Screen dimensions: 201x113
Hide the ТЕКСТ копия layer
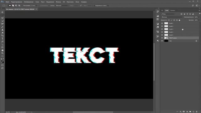tap(162, 38)
